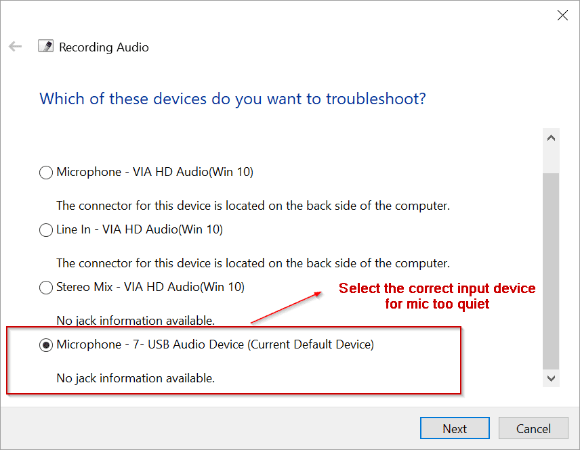Click connector description under Microphone VIA HD Audio

pyautogui.click(x=253, y=205)
